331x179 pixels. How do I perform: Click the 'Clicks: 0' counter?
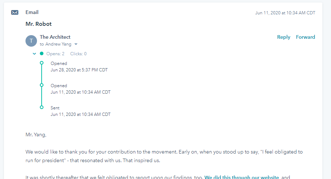coord(78,54)
